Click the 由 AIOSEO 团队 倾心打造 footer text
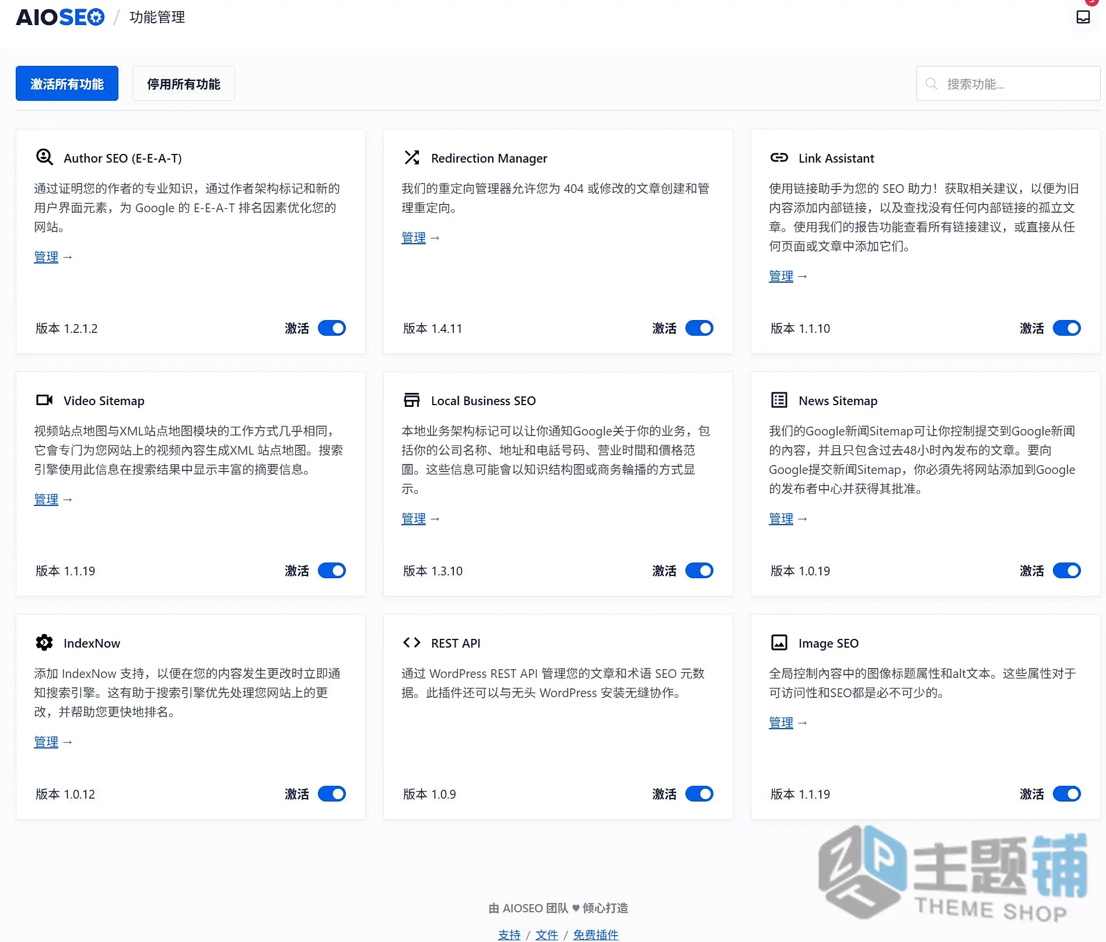This screenshot has height=942, width=1106. tap(558, 908)
